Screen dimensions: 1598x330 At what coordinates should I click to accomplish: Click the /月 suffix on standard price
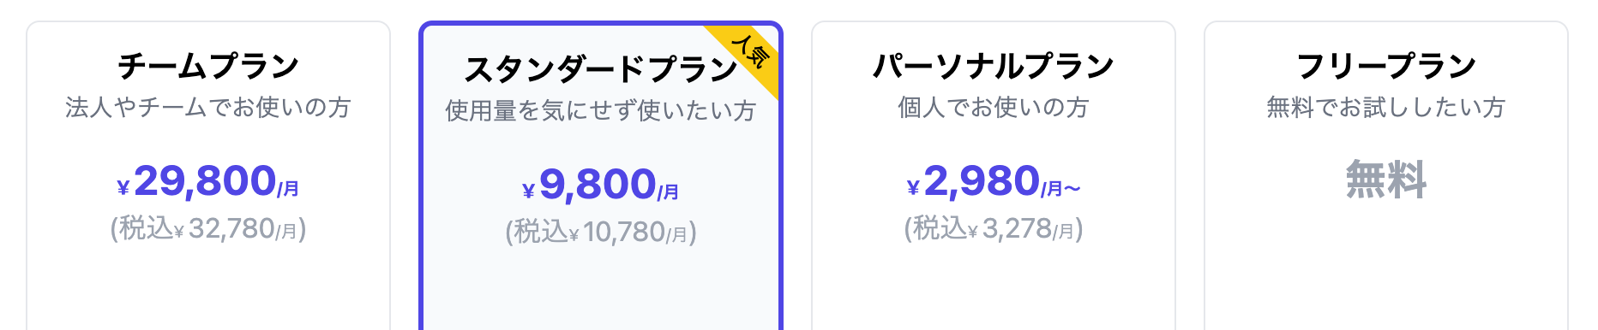coord(669,192)
